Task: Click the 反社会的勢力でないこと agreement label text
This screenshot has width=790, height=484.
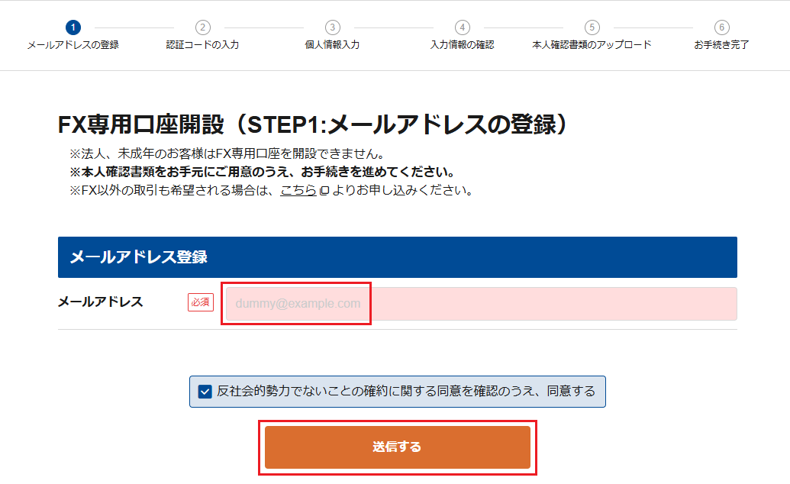Action: [405, 392]
